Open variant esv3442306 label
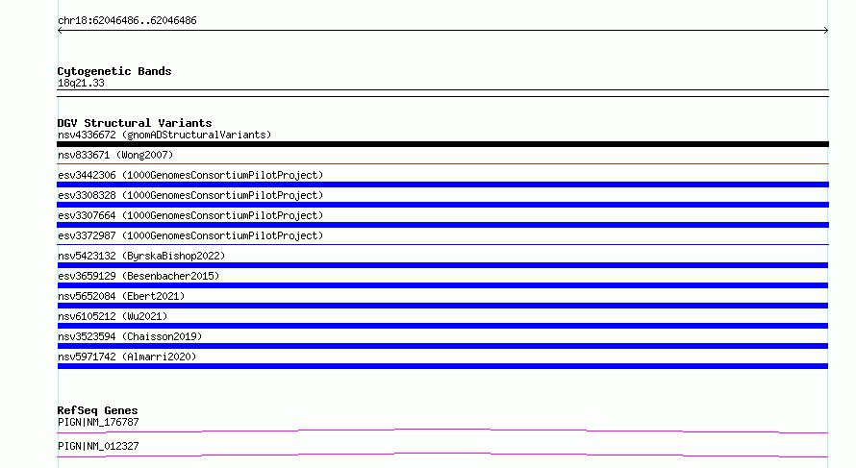The image size is (856, 468). tap(190, 175)
